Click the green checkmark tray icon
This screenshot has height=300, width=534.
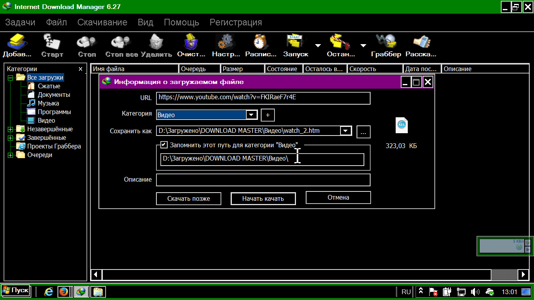pos(490,292)
